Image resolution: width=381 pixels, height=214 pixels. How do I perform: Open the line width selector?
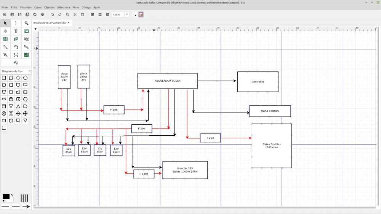pyautogui.click(x=24, y=198)
